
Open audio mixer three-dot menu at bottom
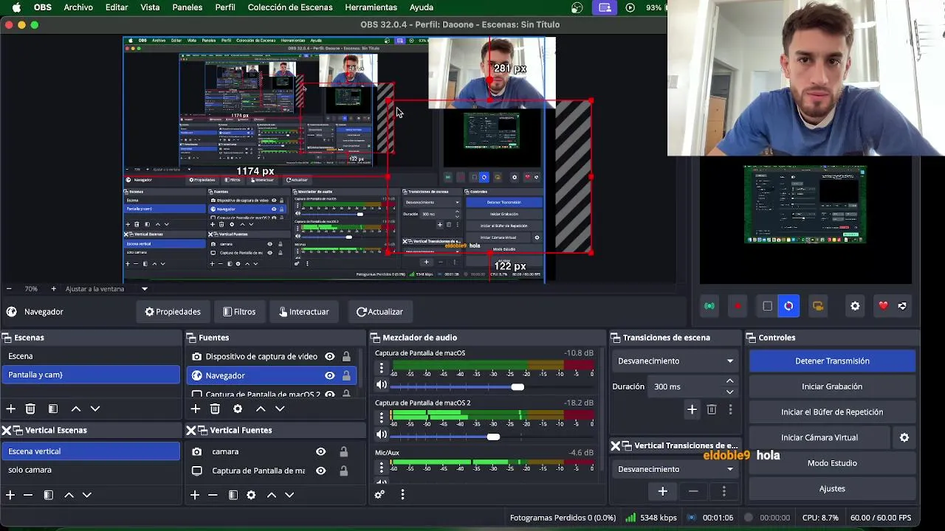click(x=402, y=495)
